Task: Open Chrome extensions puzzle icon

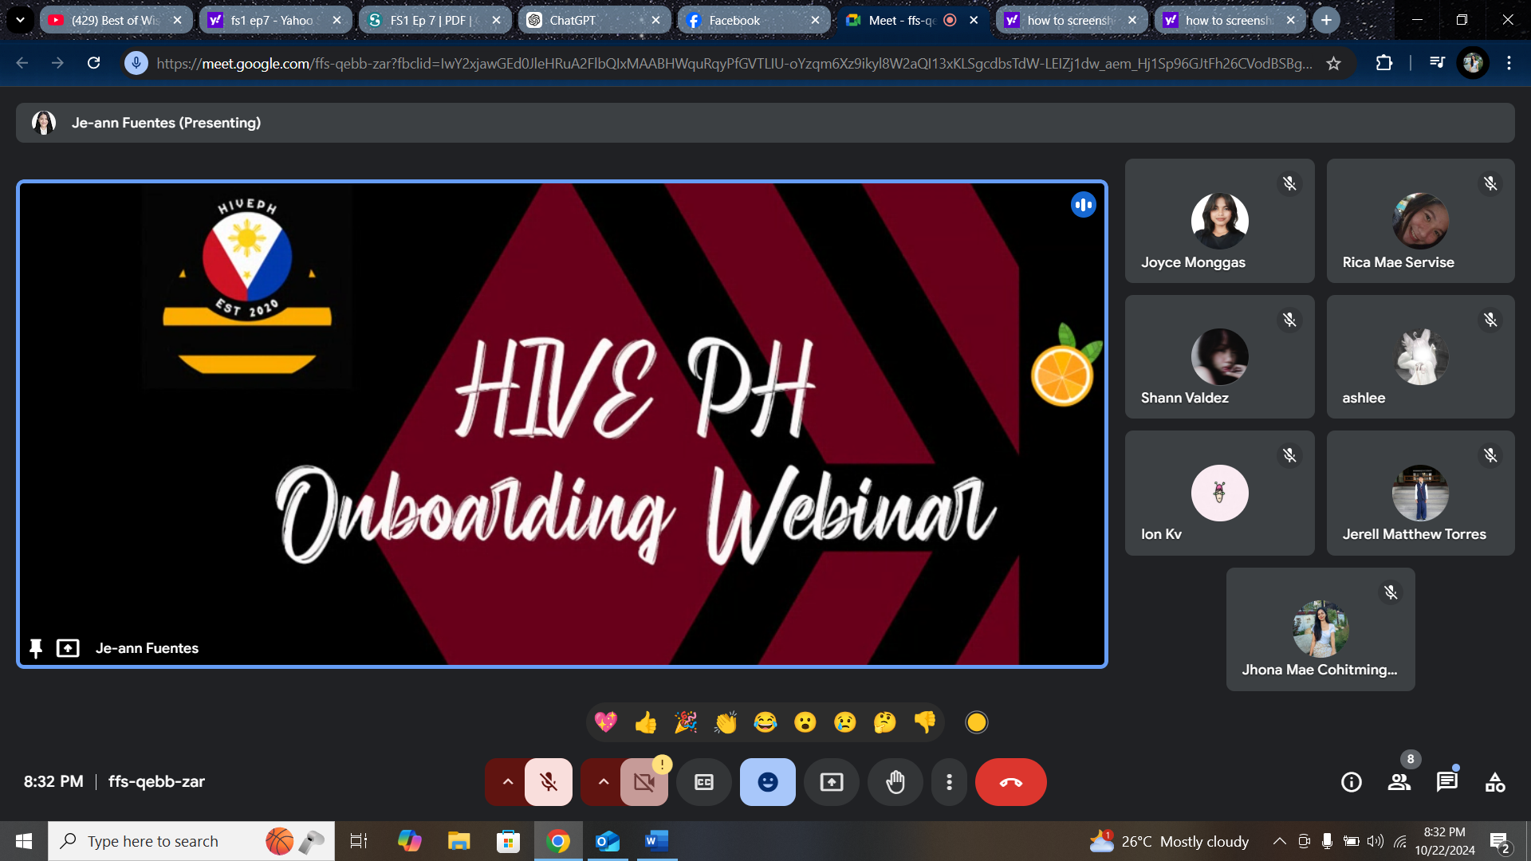Action: [1384, 63]
